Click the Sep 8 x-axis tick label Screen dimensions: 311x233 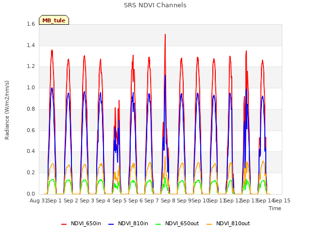tap(168, 200)
